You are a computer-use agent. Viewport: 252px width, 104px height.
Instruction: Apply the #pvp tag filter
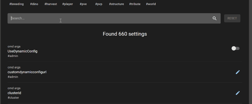(99, 4)
